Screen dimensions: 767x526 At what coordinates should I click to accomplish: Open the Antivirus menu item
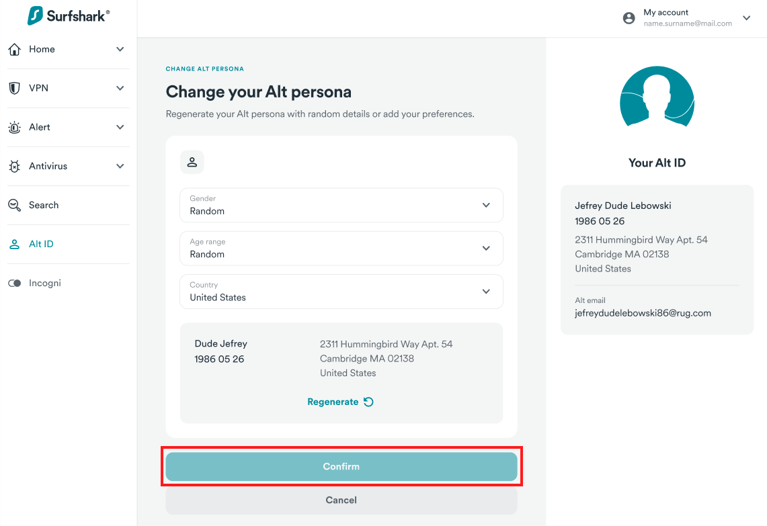(x=69, y=166)
